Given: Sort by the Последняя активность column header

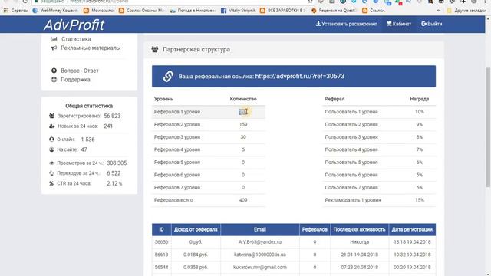Looking at the screenshot, I should pyautogui.click(x=360, y=229).
